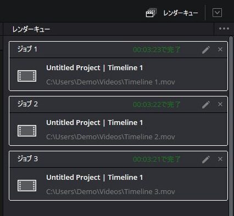Image resolution: width=234 pixels, height=216 pixels.
Task: Remove ジョブ 1 using its X icon
Action: coord(220,49)
